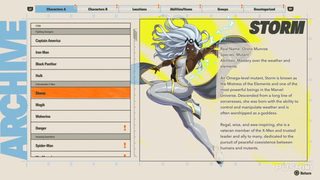Click the new-item alert on Groups tab
Screen dimensions: 320x180
(x=242, y=6)
